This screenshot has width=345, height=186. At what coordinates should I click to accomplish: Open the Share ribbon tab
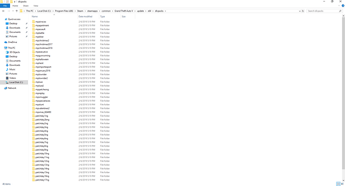25,5
